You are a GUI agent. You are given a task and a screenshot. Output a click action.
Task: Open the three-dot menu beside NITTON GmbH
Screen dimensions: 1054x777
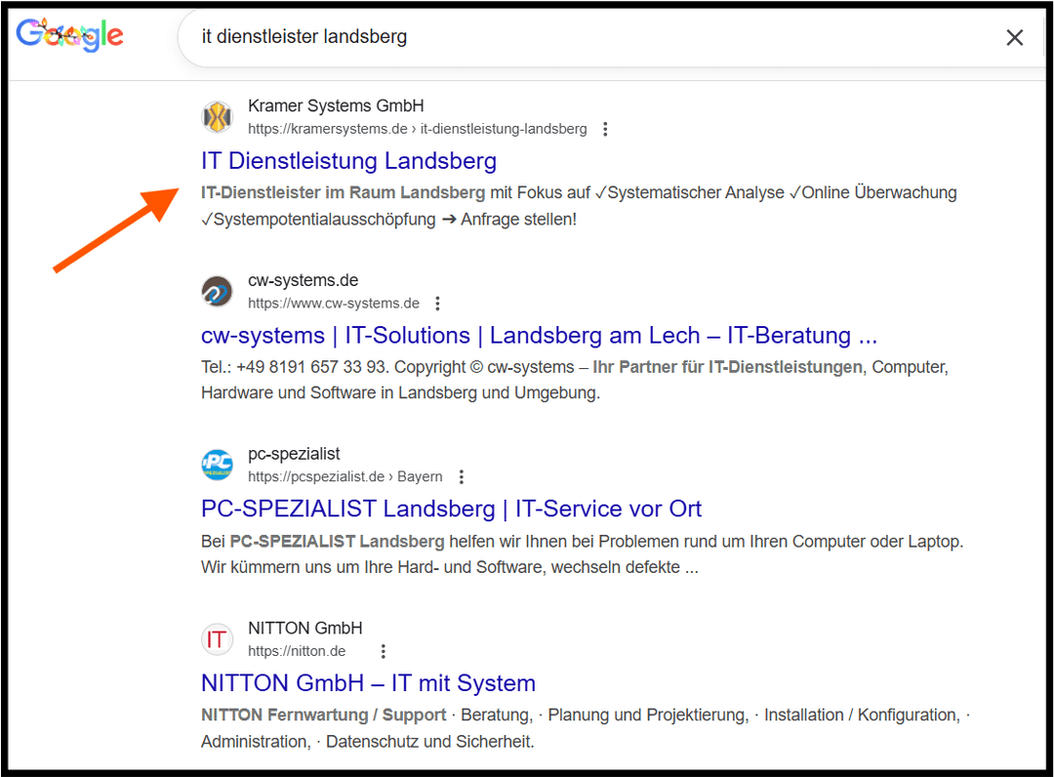pos(383,650)
